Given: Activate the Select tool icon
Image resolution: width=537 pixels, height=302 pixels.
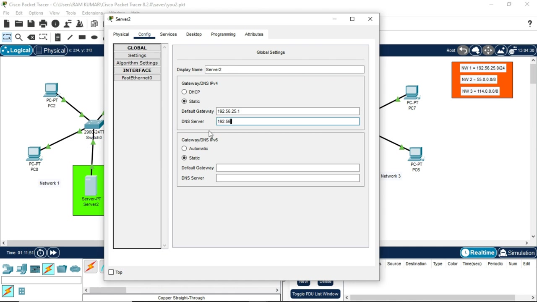Looking at the screenshot, I should point(7,37).
